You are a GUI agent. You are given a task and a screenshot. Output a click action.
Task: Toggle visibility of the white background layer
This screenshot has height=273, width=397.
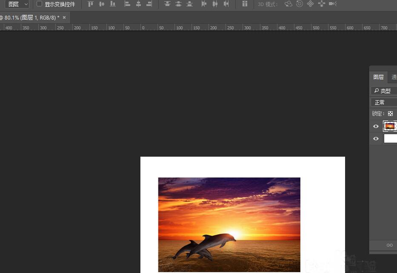click(x=376, y=138)
